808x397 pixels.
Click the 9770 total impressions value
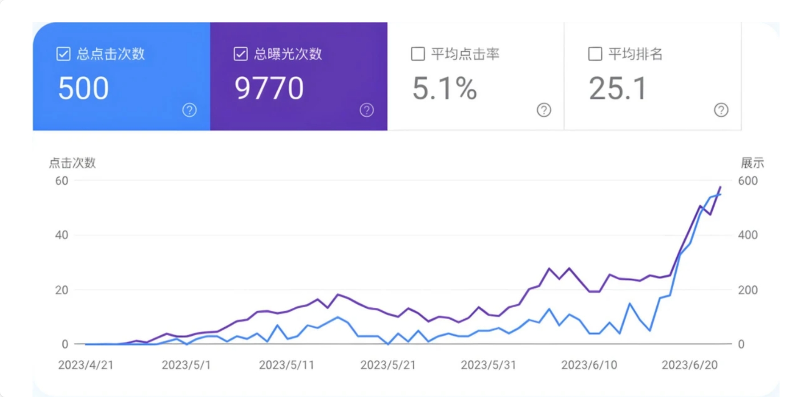click(x=269, y=88)
